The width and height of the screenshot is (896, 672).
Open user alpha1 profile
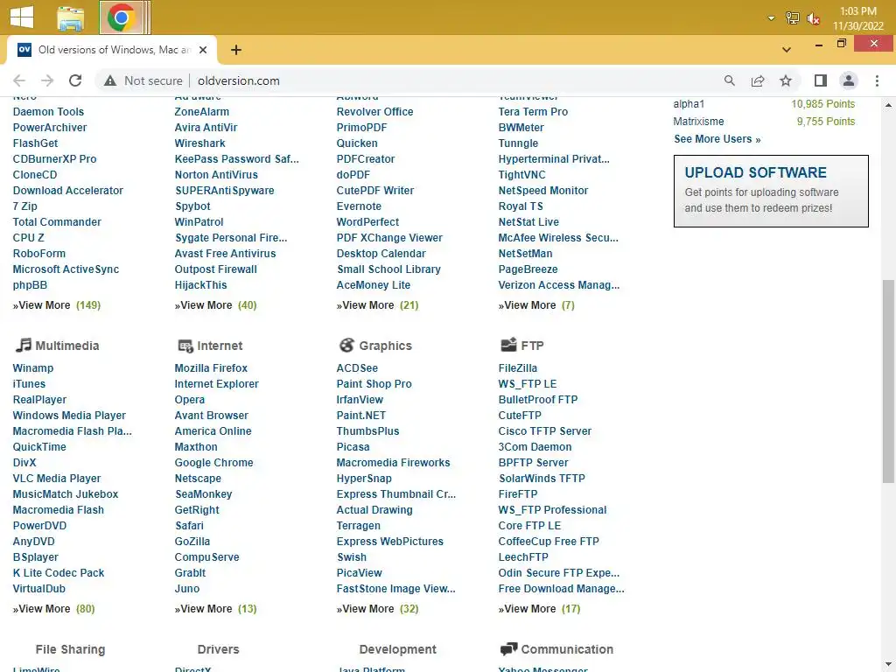coord(689,103)
